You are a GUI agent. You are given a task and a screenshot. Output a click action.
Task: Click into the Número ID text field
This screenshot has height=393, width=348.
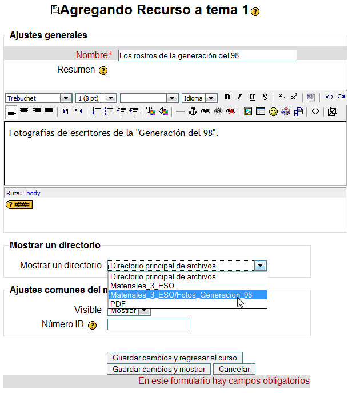tap(149, 324)
